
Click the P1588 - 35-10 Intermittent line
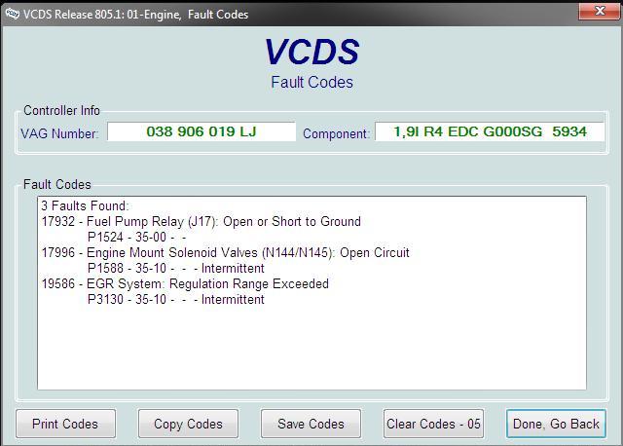[175, 268]
